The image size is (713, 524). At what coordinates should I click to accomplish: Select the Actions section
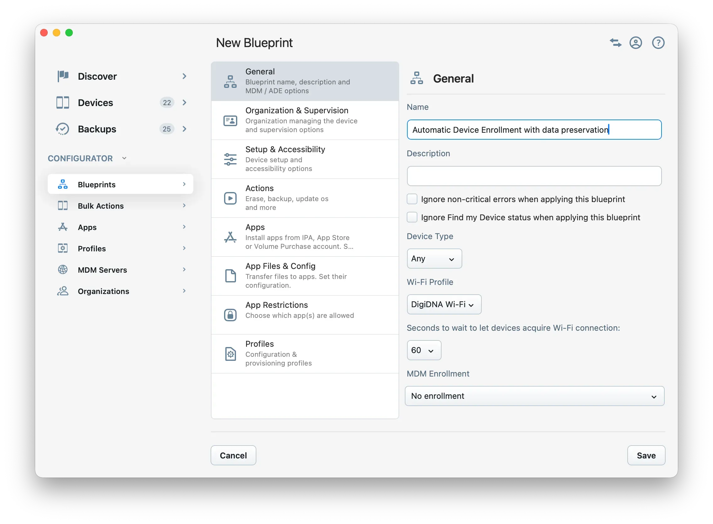point(305,198)
